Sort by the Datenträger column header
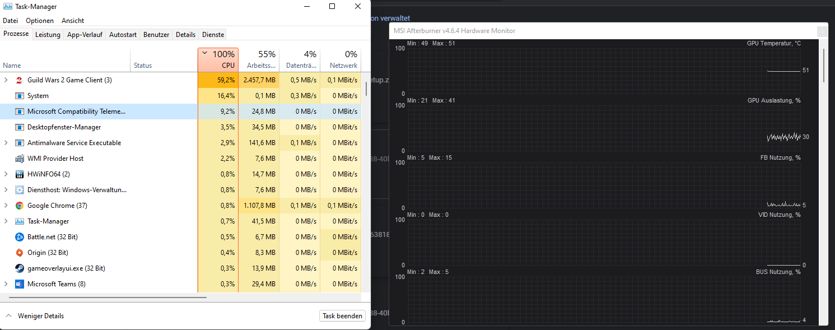 pos(300,60)
